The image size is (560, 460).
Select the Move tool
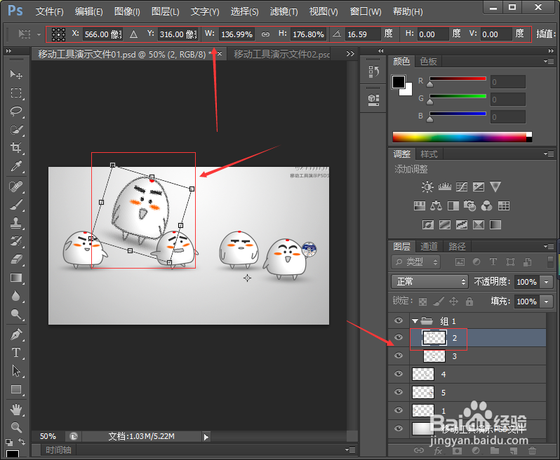15,74
